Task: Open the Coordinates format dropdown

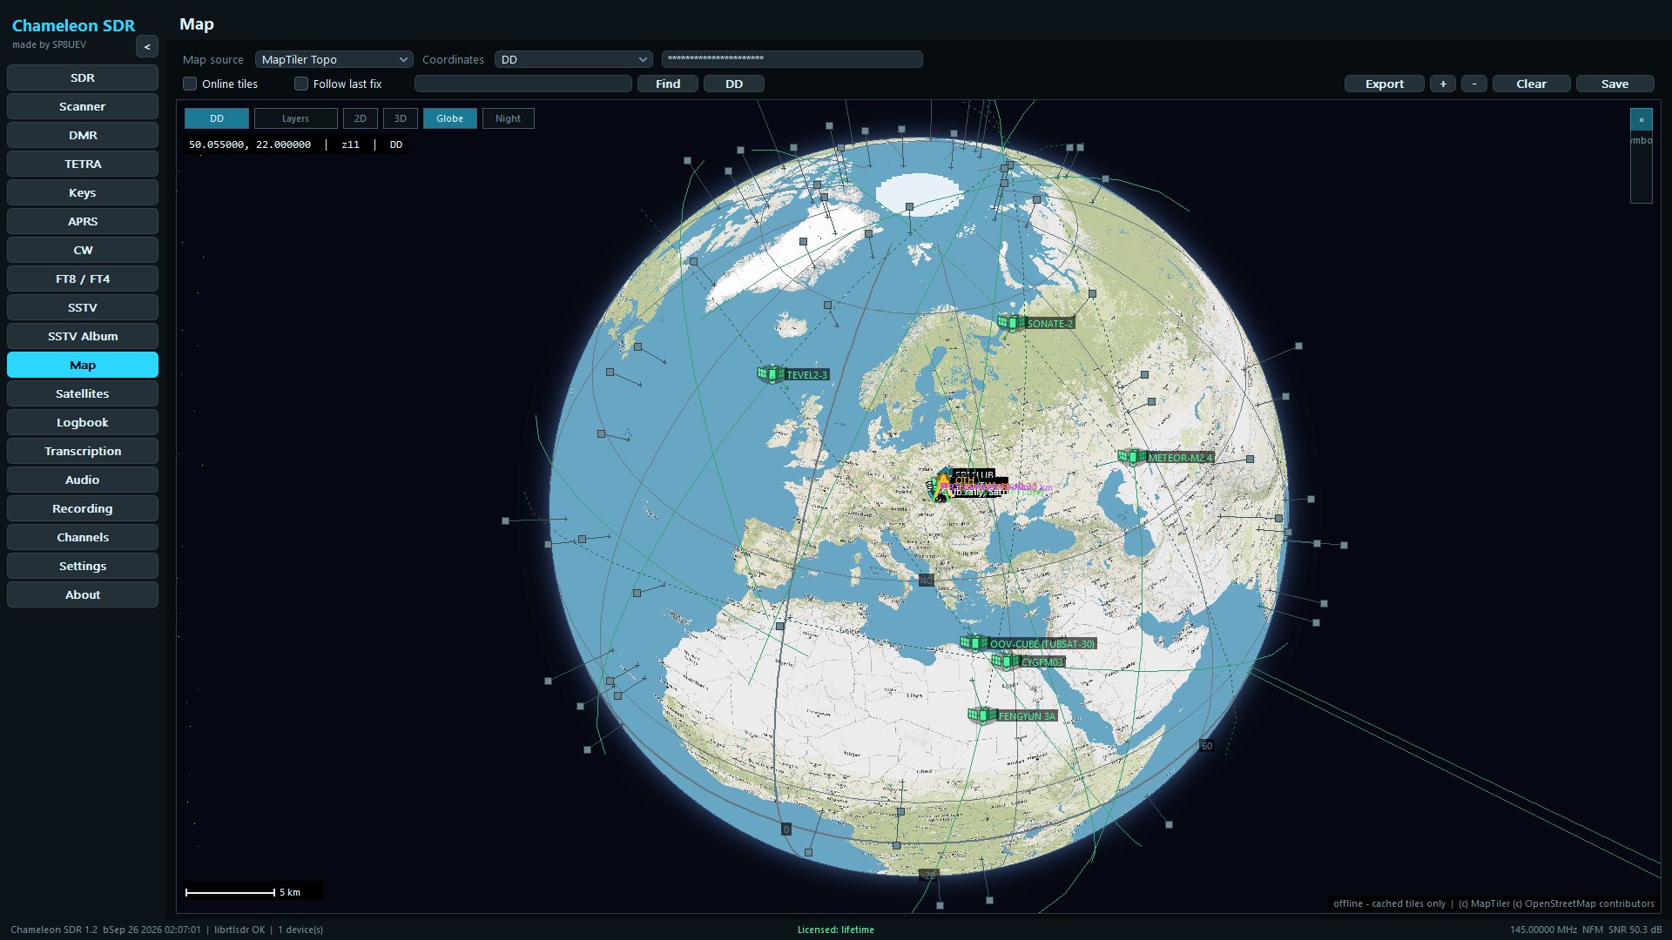Action: (574, 59)
